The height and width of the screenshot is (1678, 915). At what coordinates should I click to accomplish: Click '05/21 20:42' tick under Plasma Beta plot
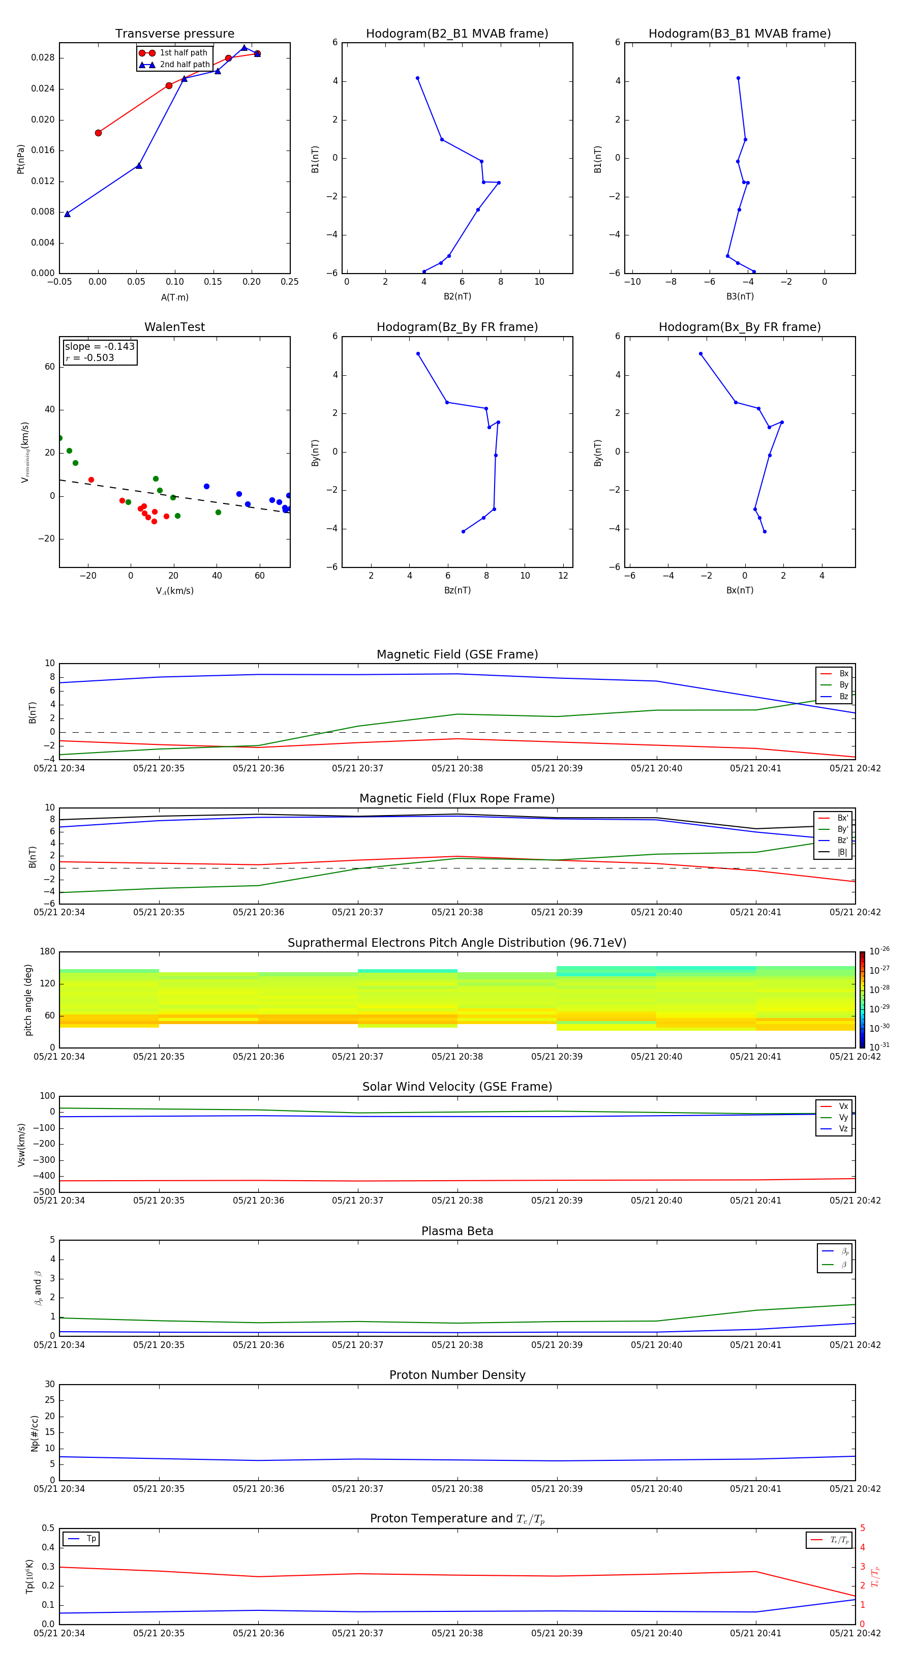855,1345
